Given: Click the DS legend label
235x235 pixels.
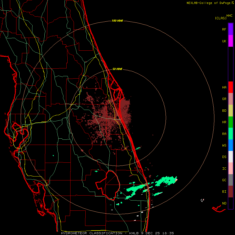Looking at the screenshot, I should (x=224, y=157).
